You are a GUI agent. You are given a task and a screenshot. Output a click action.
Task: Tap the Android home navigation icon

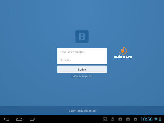pyautogui.click(x=19, y=119)
